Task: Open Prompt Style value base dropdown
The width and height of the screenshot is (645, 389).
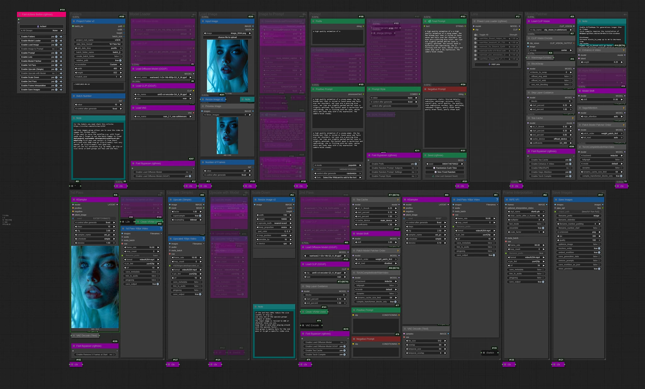Action: 394,98
